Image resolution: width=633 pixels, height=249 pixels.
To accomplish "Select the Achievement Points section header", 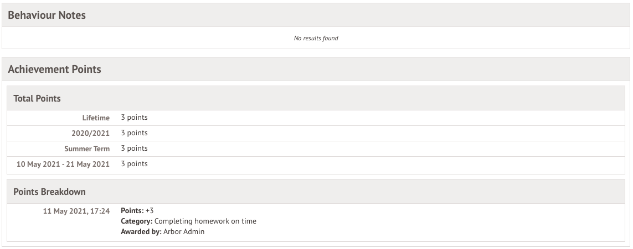I will click(54, 70).
